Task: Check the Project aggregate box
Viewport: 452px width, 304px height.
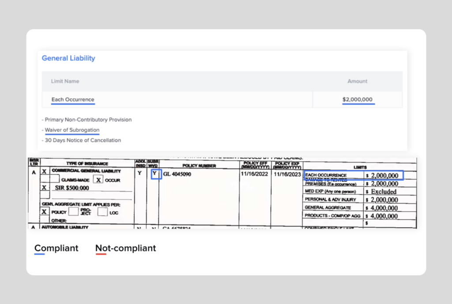Action: pos(74,211)
